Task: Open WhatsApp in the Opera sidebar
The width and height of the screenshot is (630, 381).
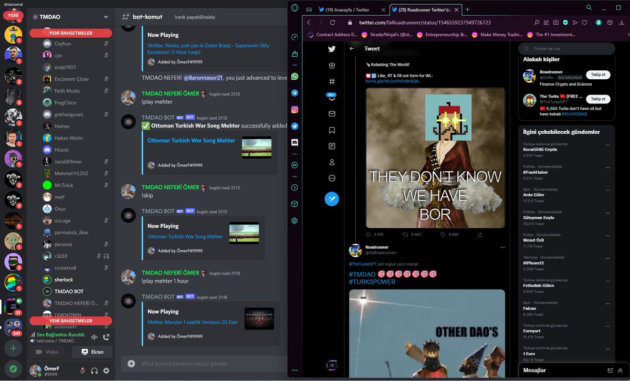Action: point(295,77)
